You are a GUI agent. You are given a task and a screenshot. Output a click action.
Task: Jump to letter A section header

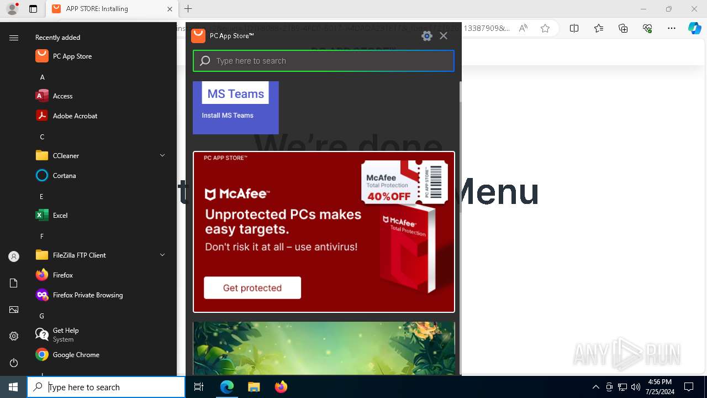tap(42, 77)
